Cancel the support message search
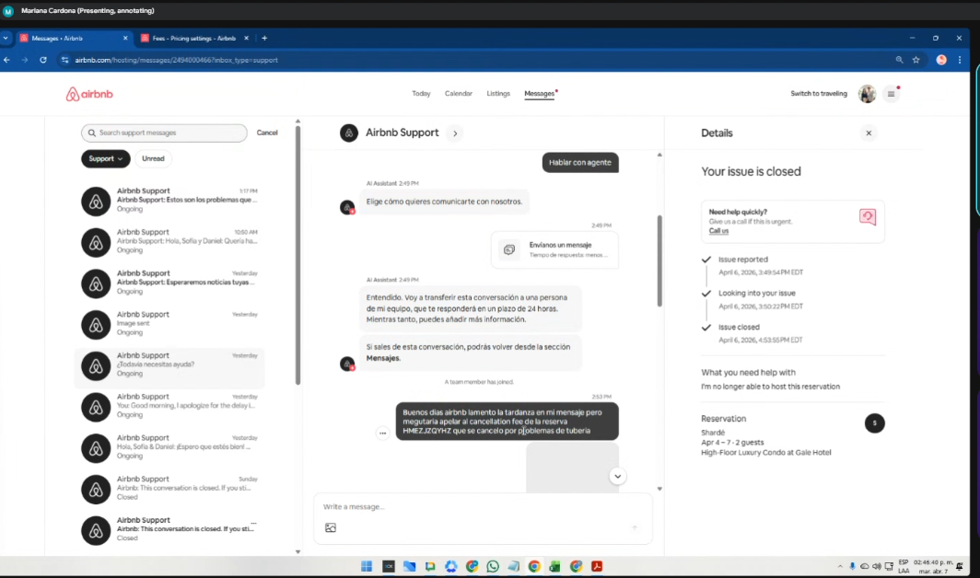 [267, 133]
